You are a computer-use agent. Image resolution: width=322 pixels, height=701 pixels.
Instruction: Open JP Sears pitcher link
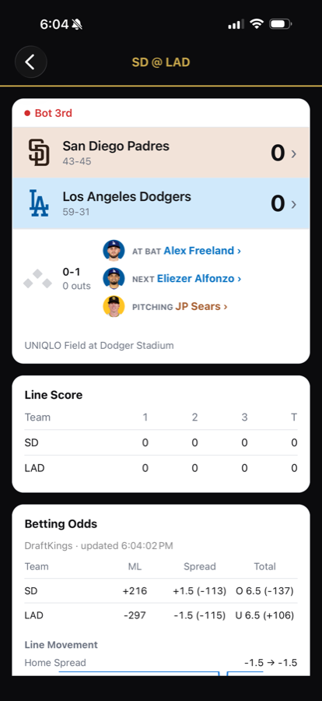coord(201,306)
